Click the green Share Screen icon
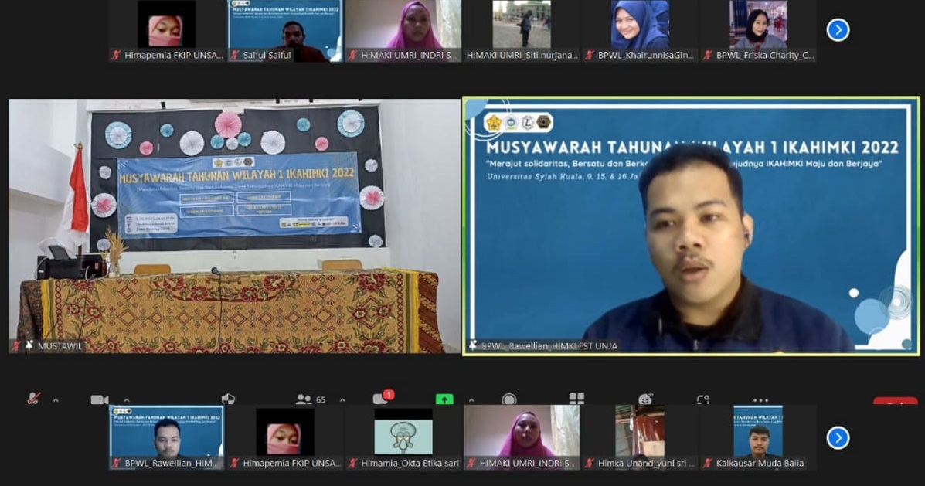 click(444, 399)
